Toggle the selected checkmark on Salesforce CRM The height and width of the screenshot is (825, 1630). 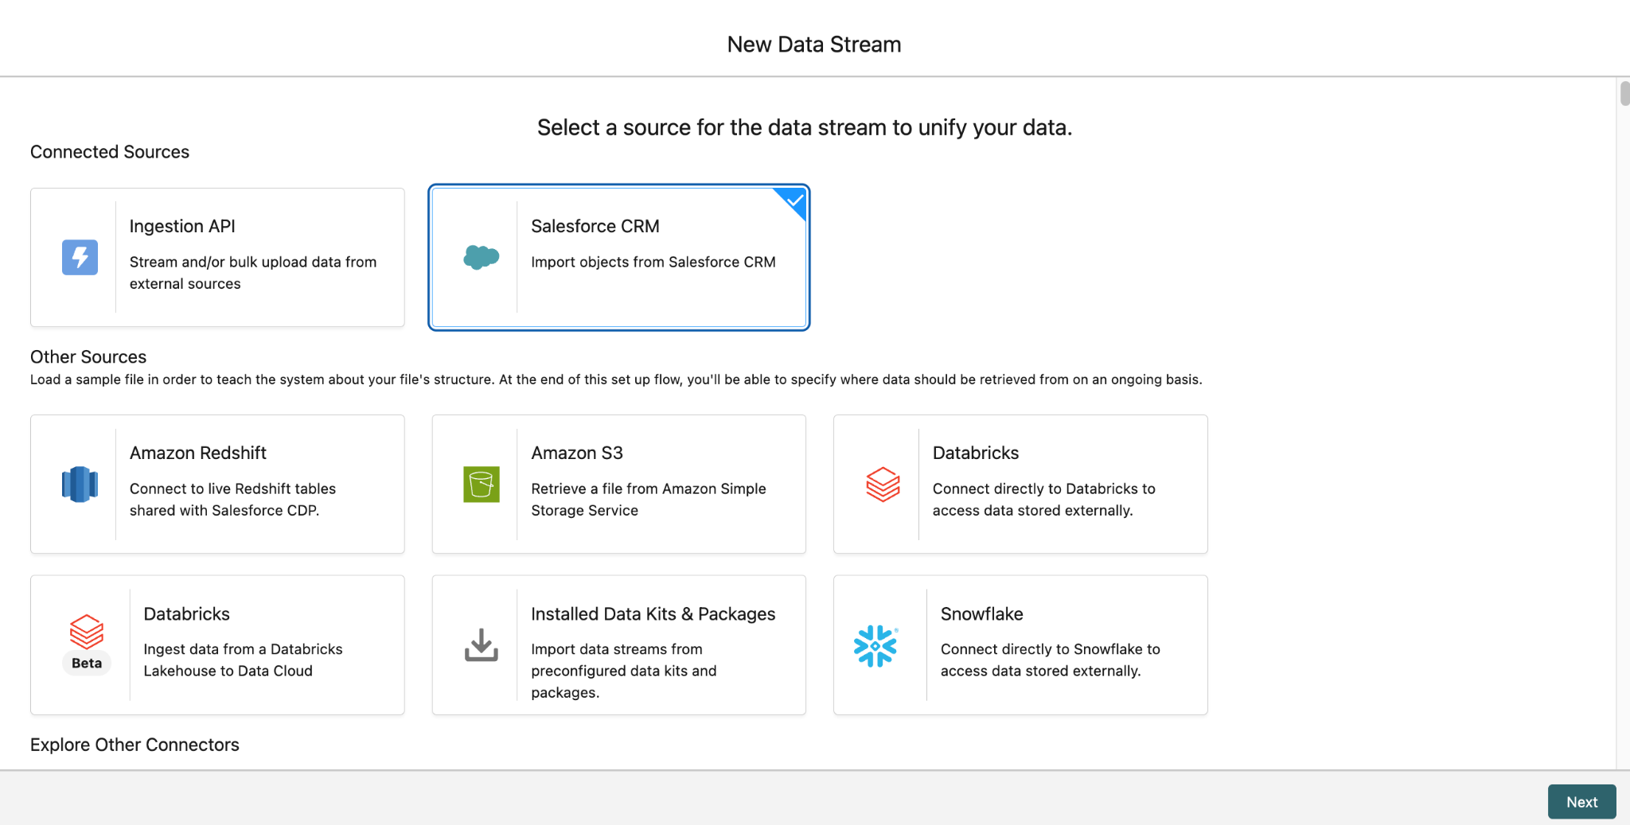pos(794,200)
